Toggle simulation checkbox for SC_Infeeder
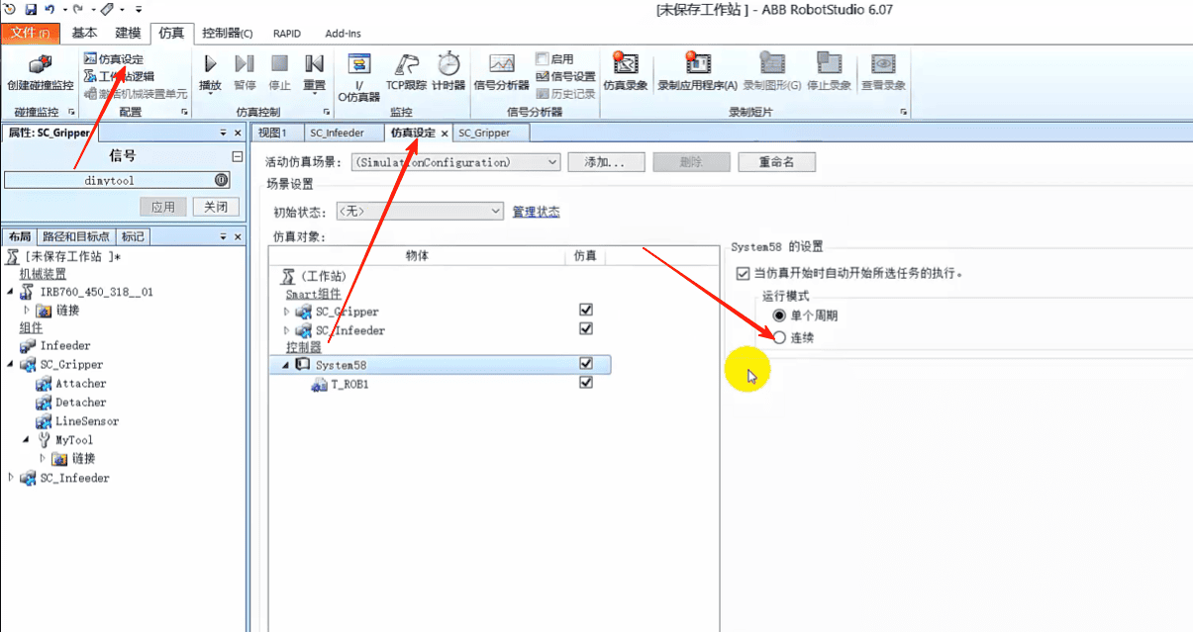Viewport: 1193px width, 632px height. point(586,329)
